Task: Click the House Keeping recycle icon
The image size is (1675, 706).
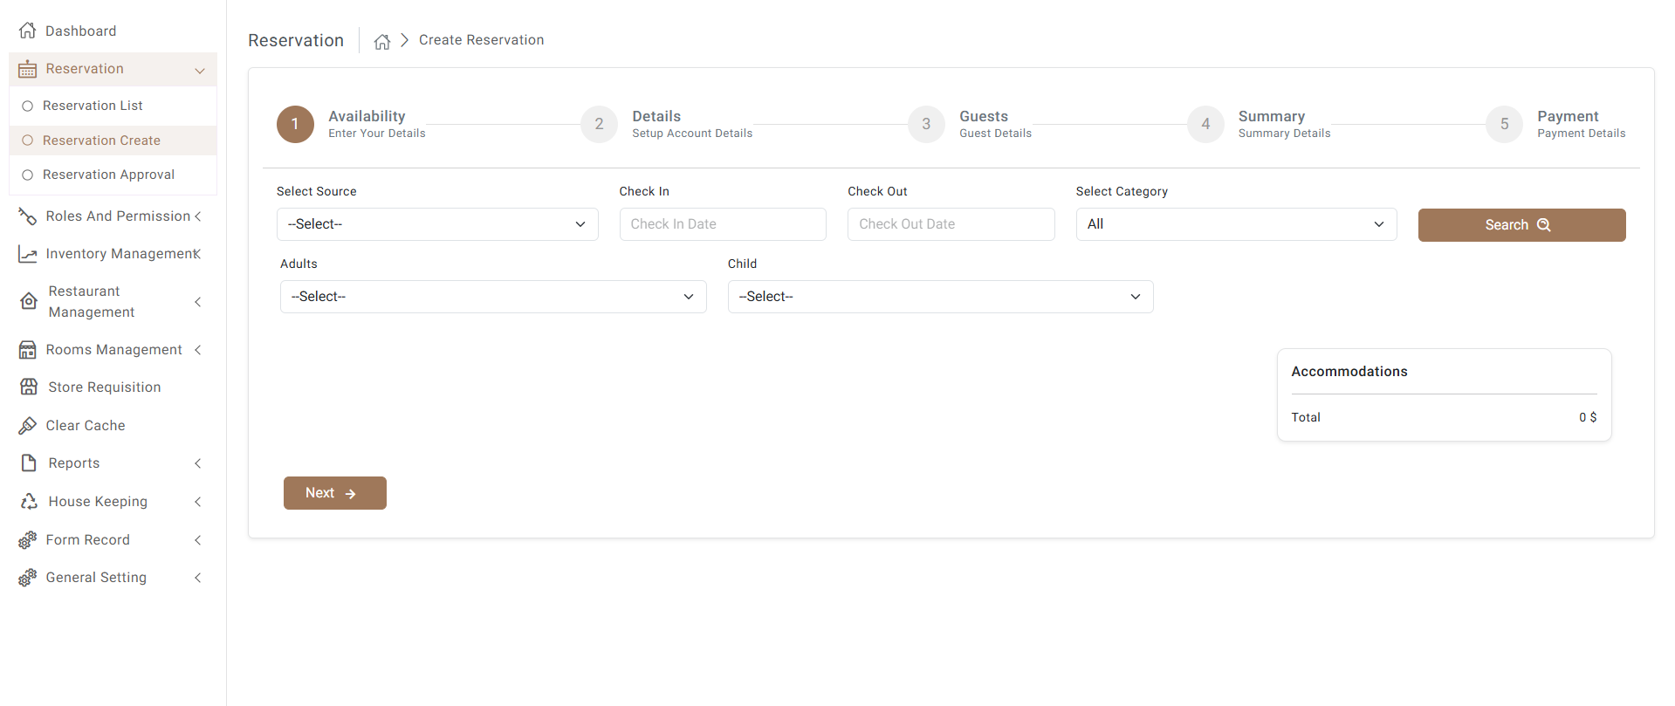Action: [29, 501]
